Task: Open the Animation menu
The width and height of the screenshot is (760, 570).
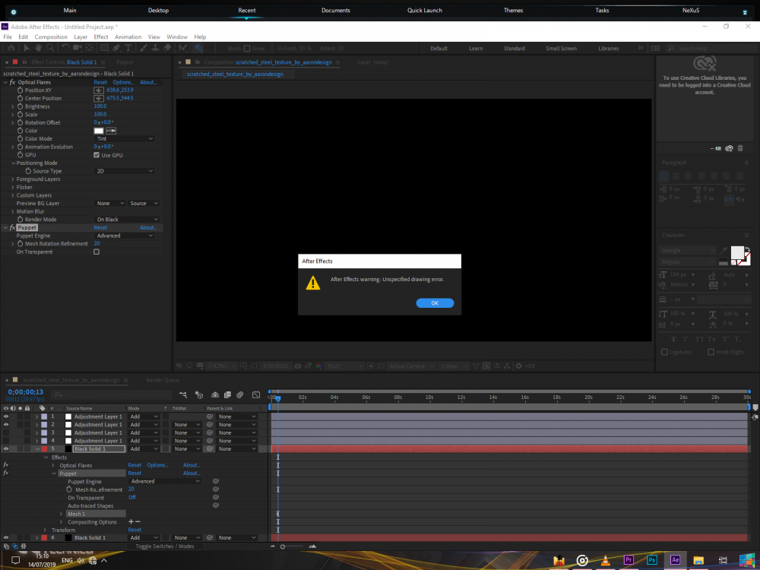Action: coord(128,36)
